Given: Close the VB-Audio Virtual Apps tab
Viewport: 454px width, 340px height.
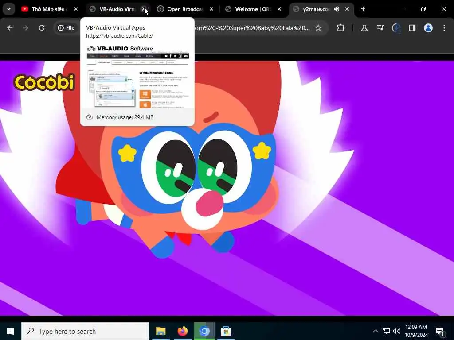Looking at the screenshot, I should [144, 9].
